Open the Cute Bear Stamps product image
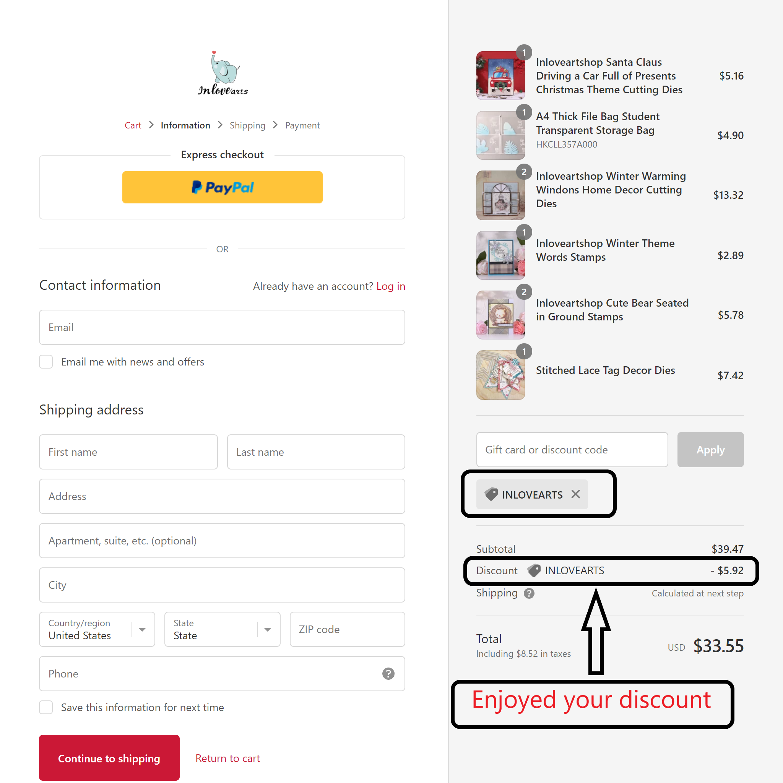Viewport: 783px width, 783px height. [x=500, y=315]
